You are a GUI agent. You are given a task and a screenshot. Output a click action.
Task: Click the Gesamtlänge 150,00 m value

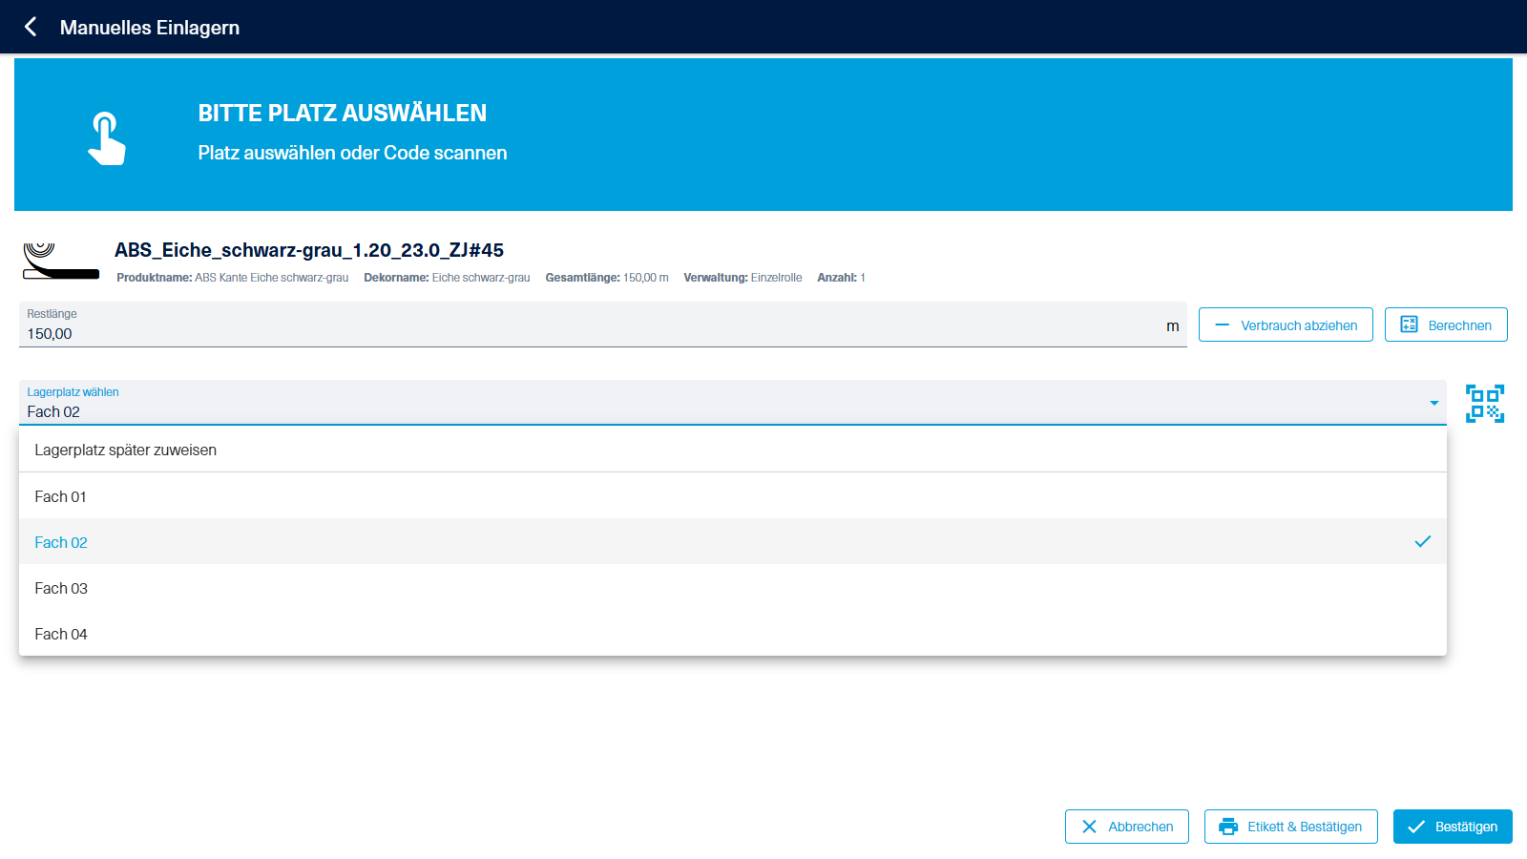click(607, 278)
